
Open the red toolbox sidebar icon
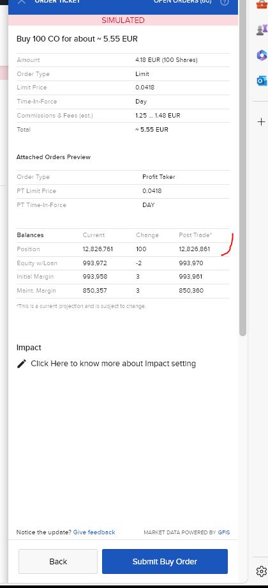point(261,4)
